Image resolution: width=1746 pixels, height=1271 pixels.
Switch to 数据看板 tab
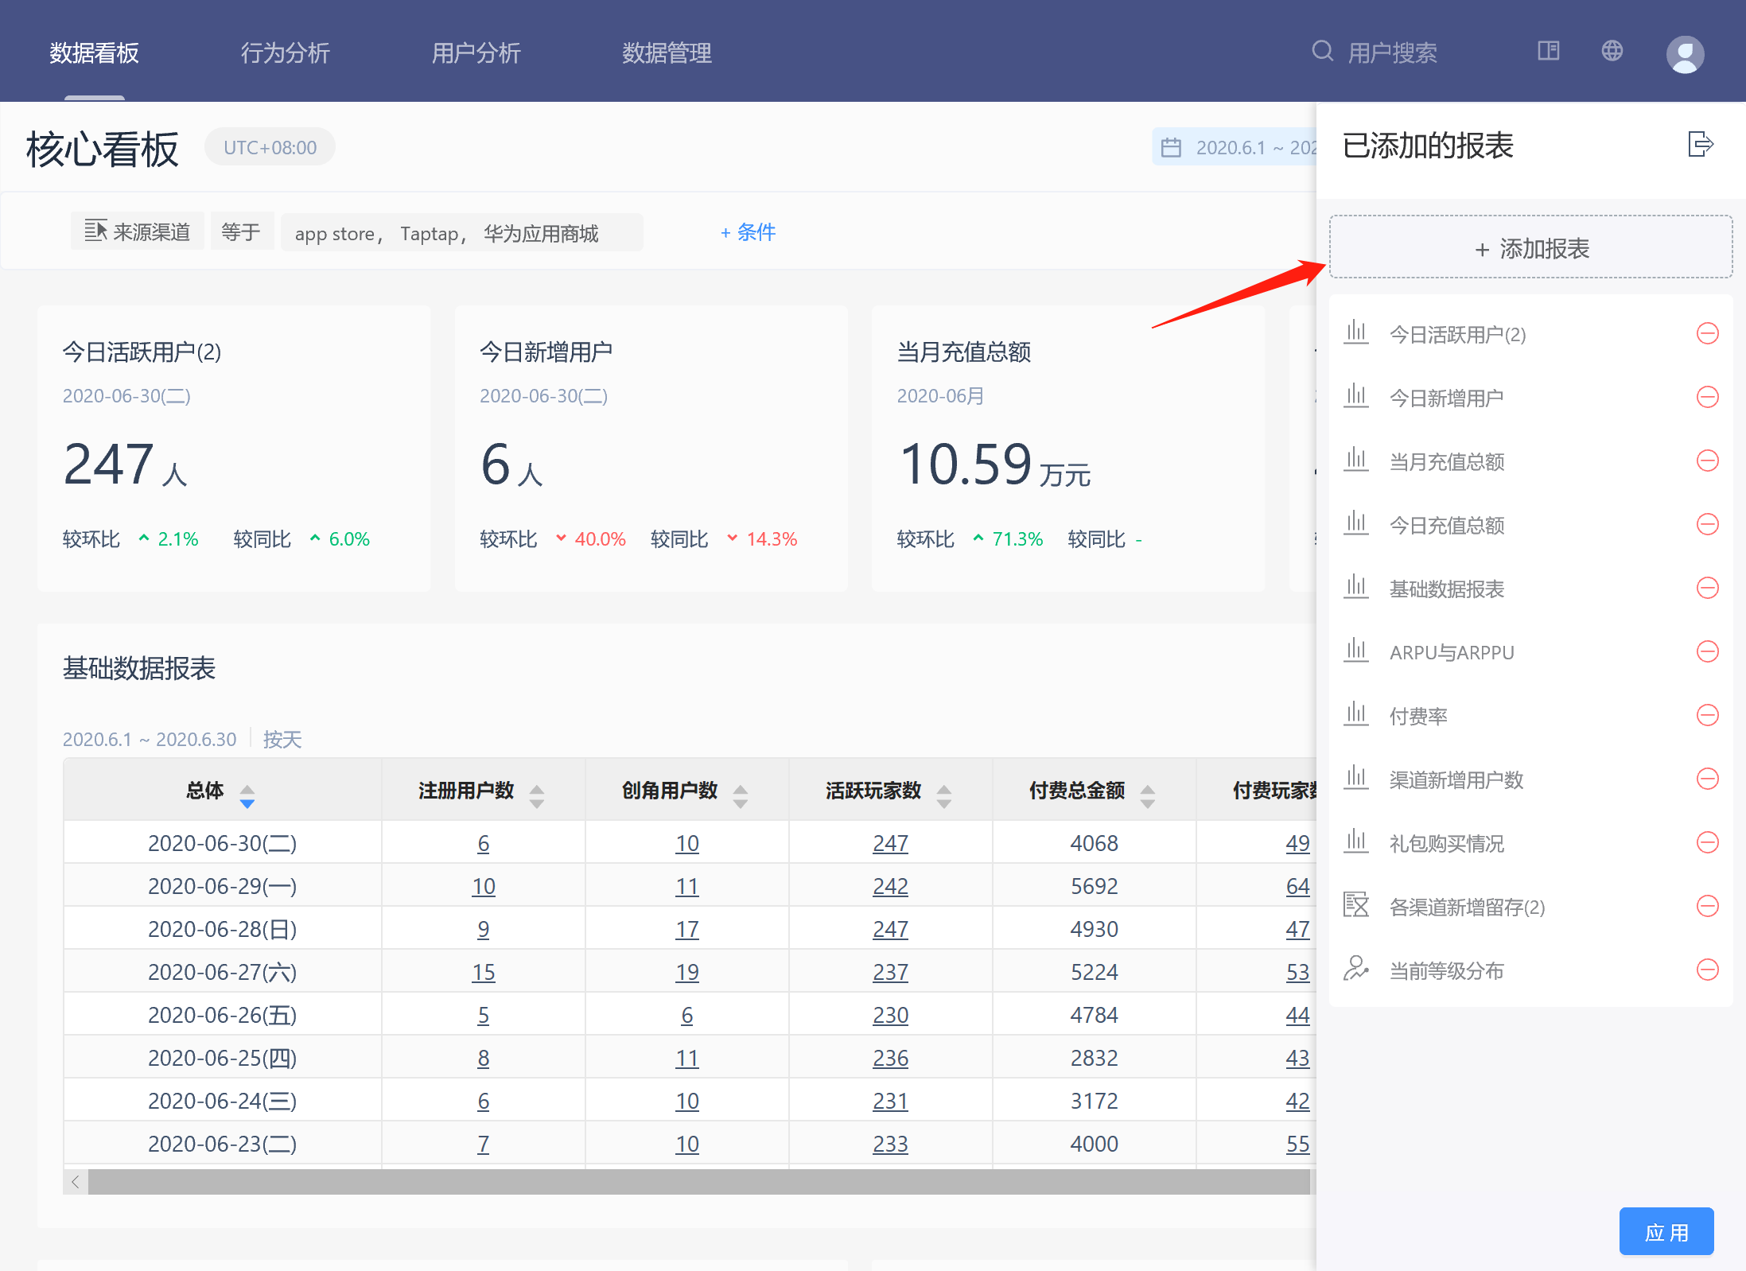tap(94, 53)
